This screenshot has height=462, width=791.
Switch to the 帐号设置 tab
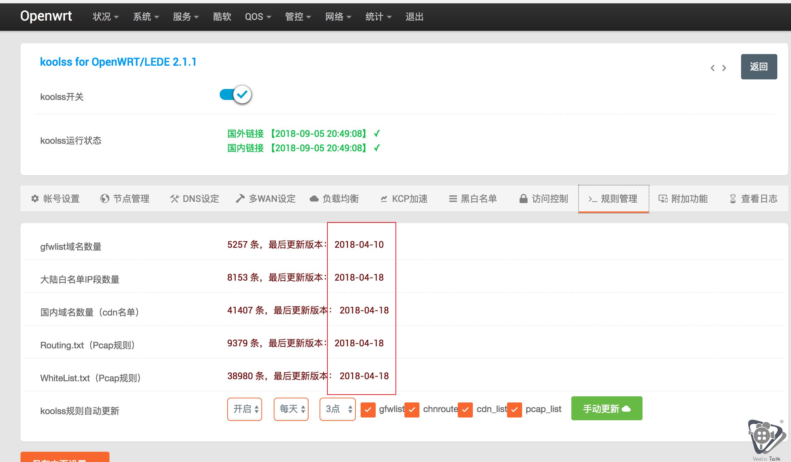click(x=55, y=198)
